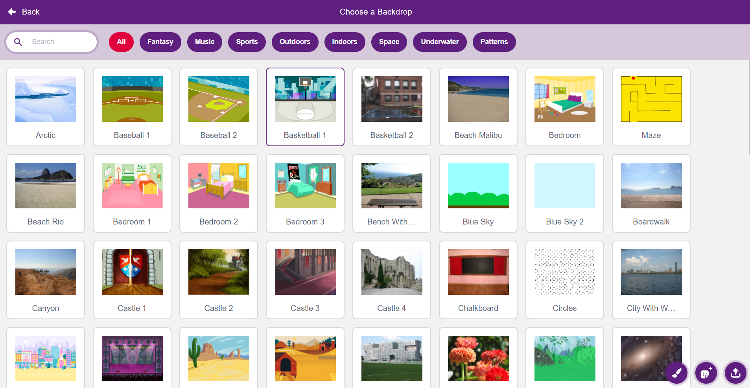The width and height of the screenshot is (750, 388).
Task: Focus the Search backdrops field
Action: pyautogui.click(x=52, y=42)
